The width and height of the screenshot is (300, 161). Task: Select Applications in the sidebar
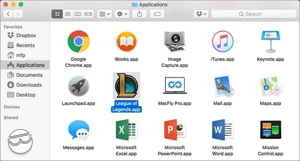coord(25,65)
